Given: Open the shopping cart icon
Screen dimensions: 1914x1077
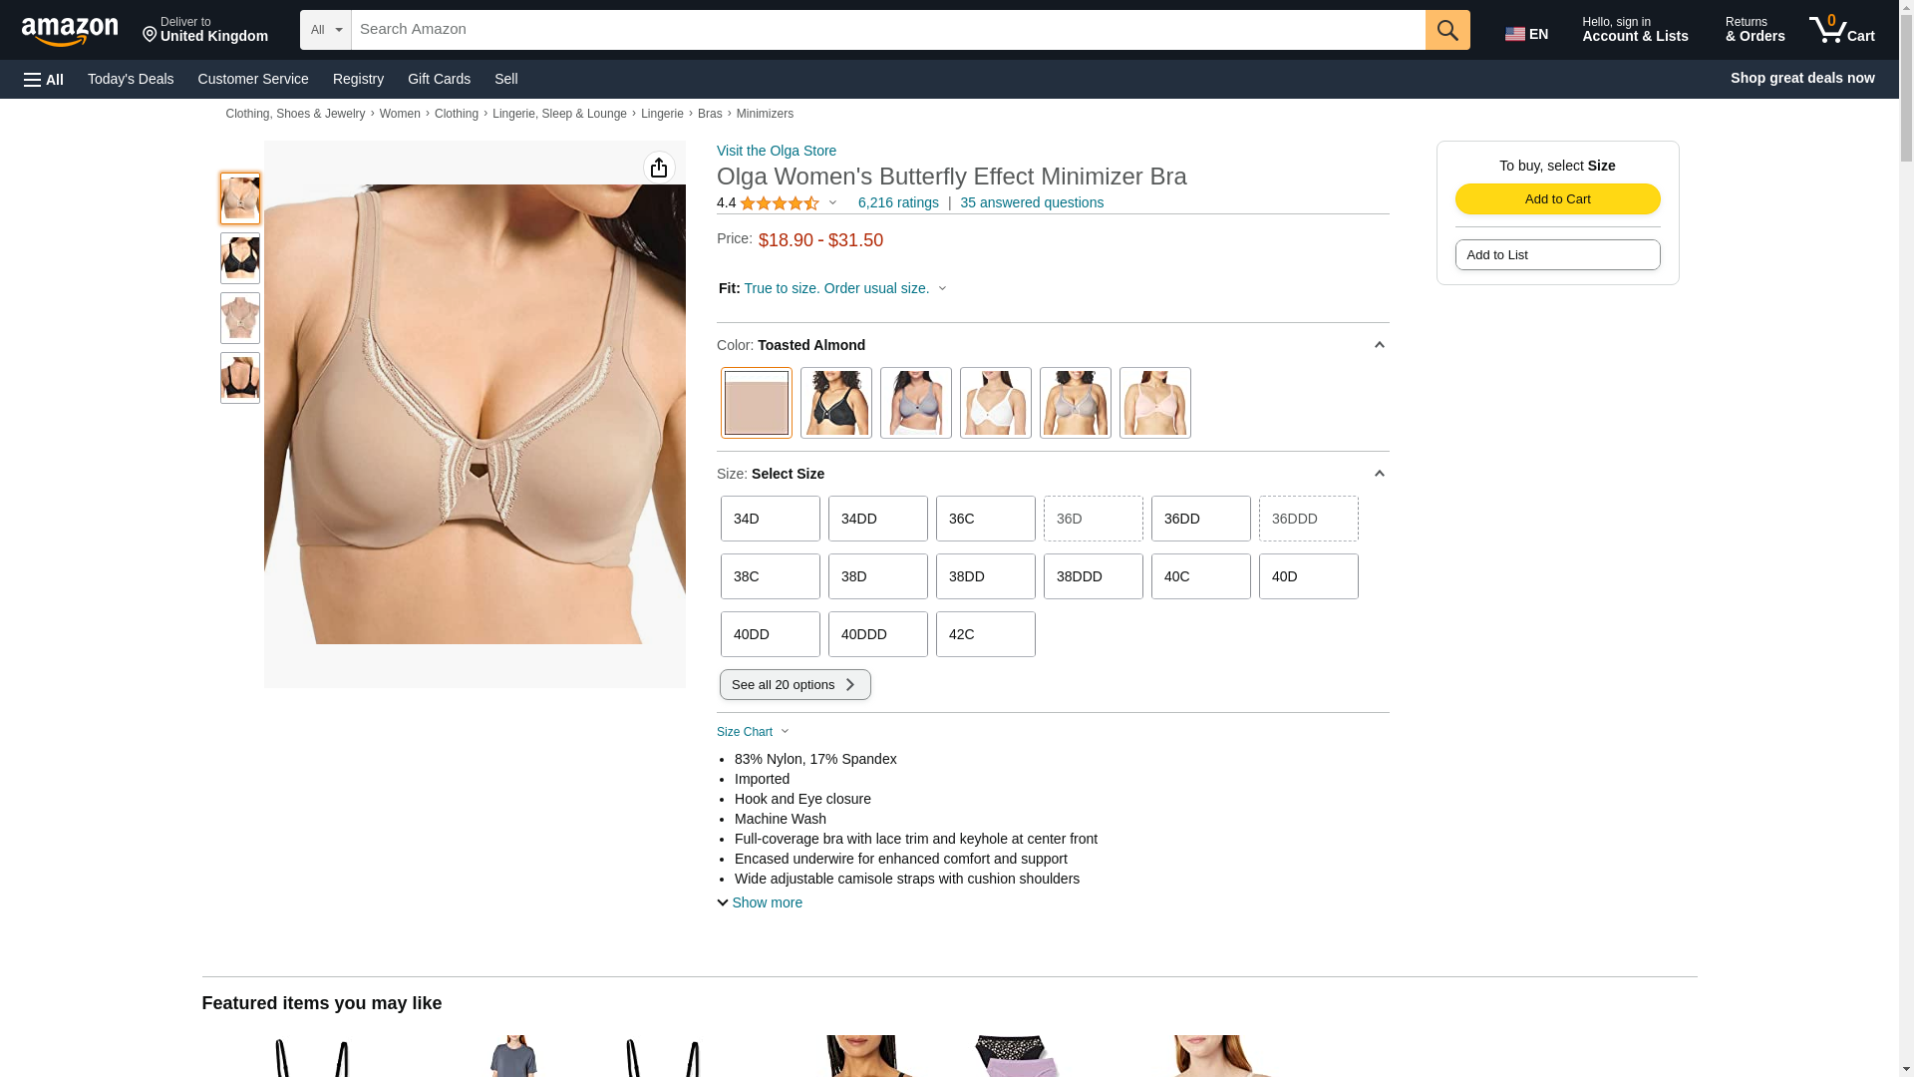Looking at the screenshot, I should coord(1842,29).
